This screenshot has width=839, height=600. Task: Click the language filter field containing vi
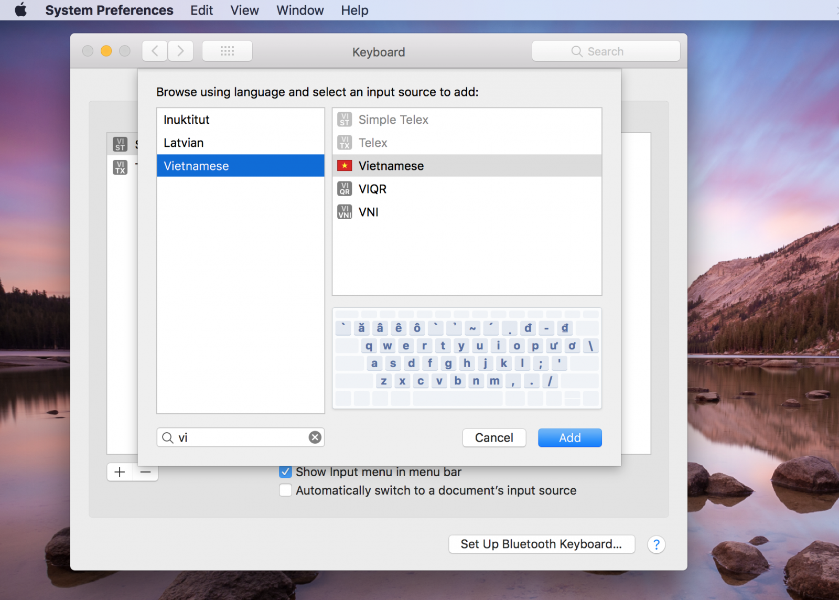tap(240, 437)
